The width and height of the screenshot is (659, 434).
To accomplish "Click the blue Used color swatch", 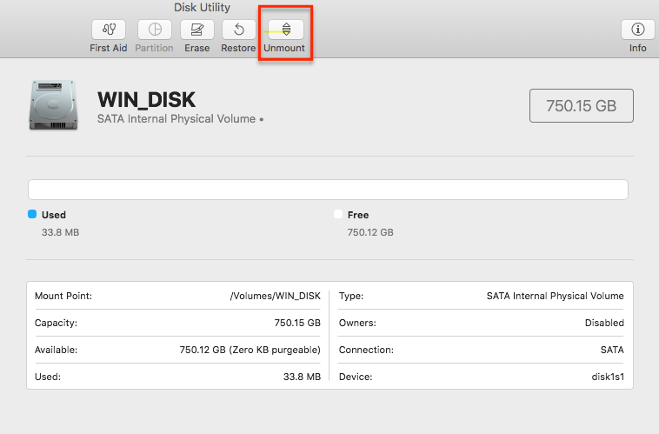I will [32, 214].
